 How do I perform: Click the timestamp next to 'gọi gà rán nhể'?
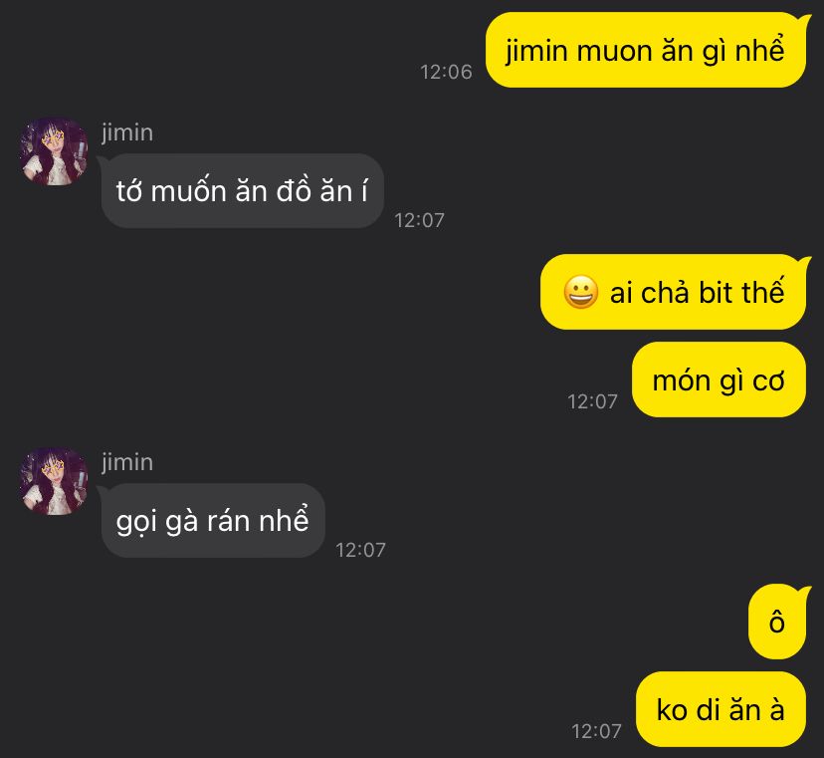(360, 550)
